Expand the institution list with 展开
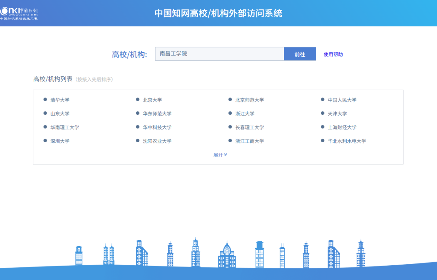Viewport: 437px width, 280px height. tap(220, 155)
